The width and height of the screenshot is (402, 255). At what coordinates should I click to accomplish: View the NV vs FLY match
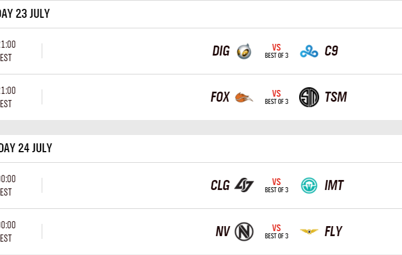tap(276, 232)
